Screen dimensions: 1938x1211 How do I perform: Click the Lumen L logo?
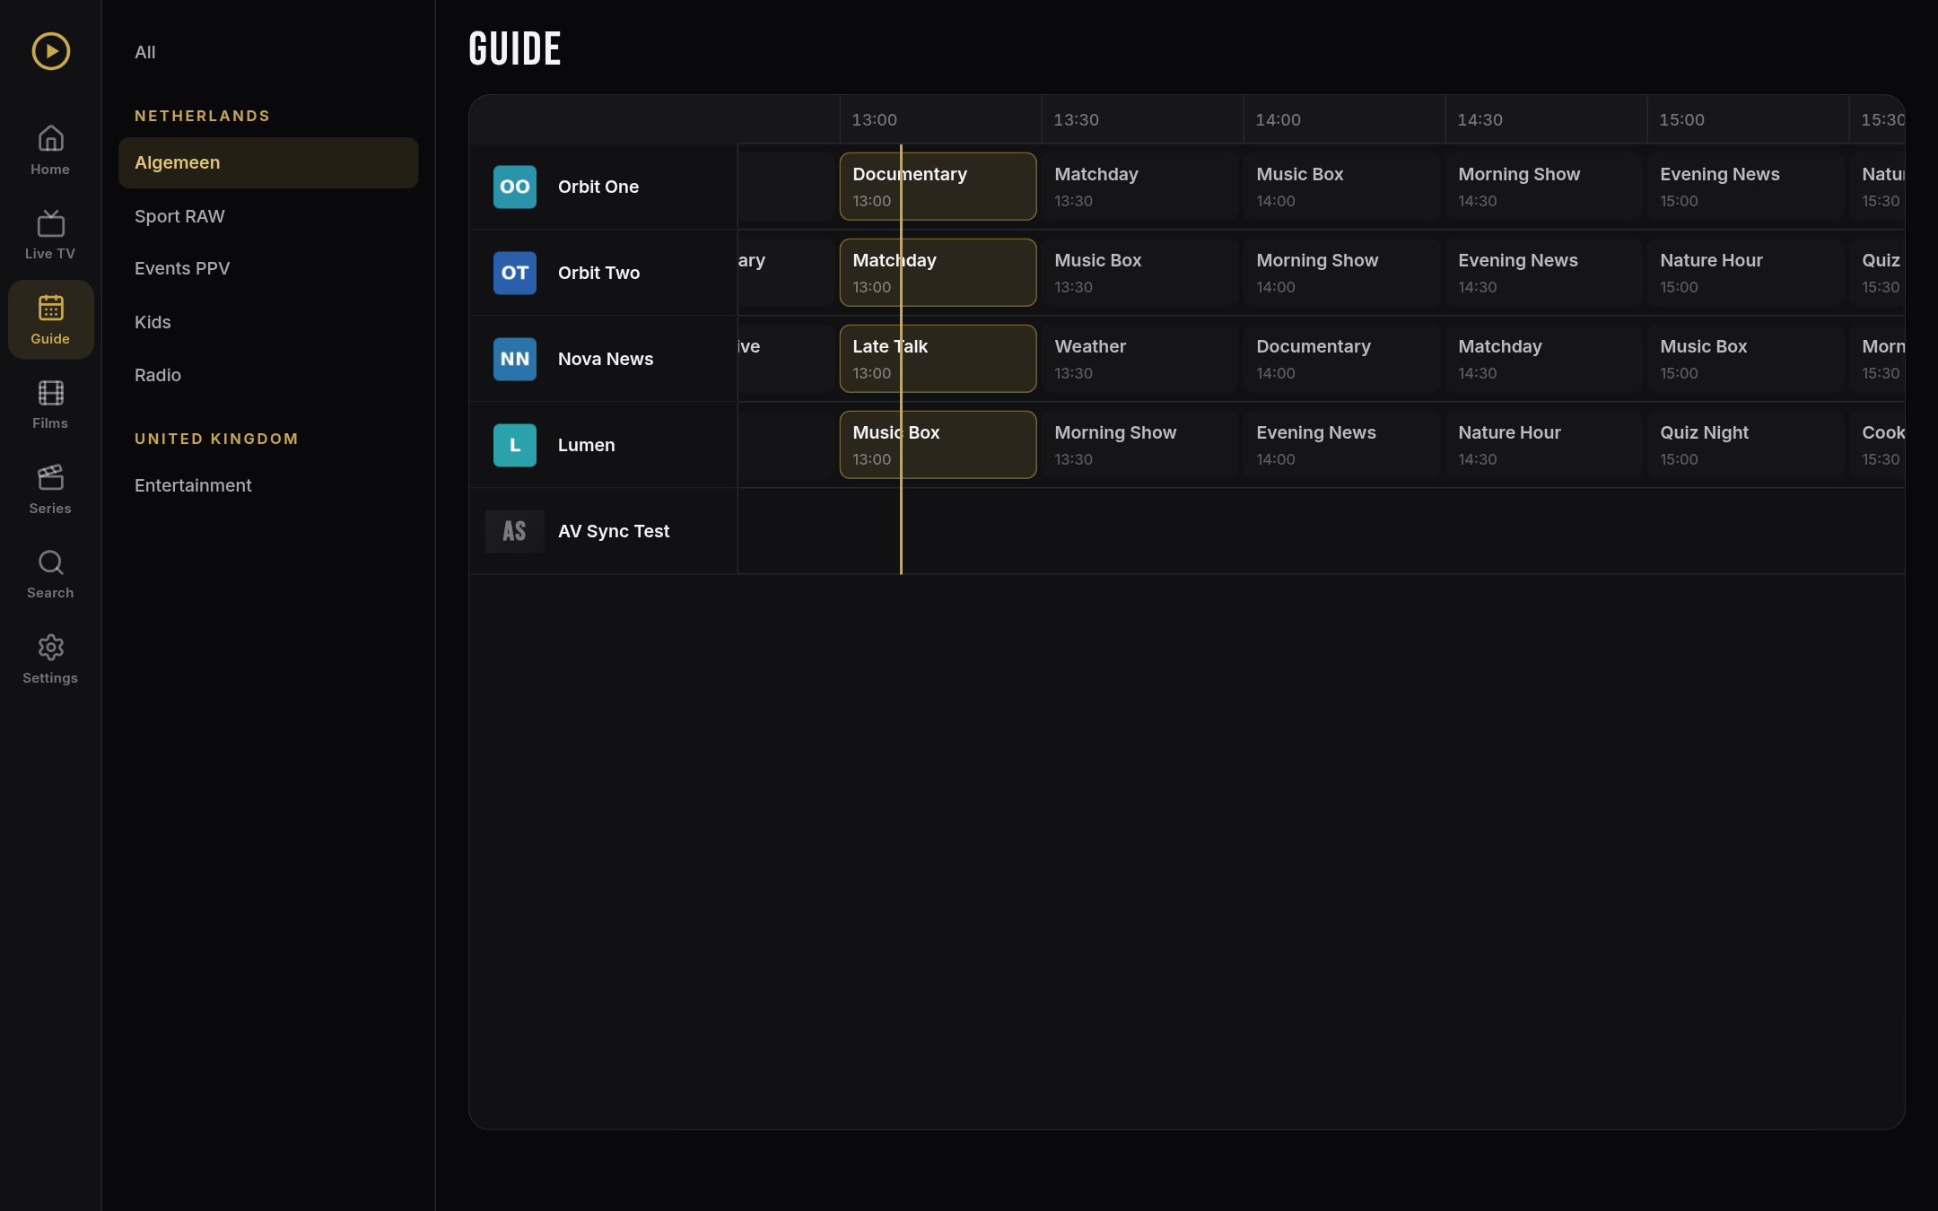(x=515, y=445)
